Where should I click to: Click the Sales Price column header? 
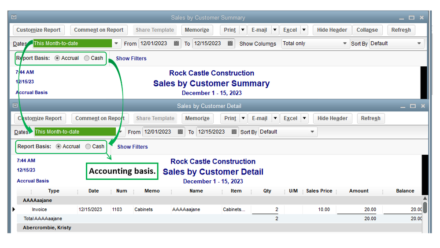[x=319, y=191]
